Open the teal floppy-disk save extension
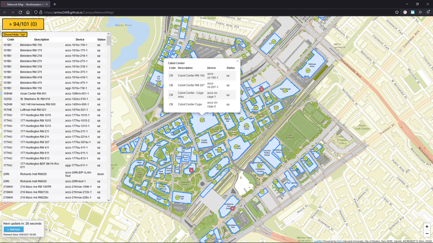This screenshot has height=243, width=433. 413,12
